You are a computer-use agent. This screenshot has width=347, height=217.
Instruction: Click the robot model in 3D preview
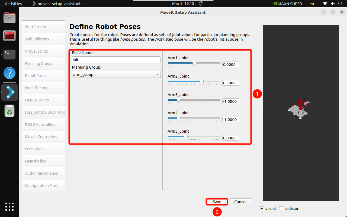click(299, 108)
